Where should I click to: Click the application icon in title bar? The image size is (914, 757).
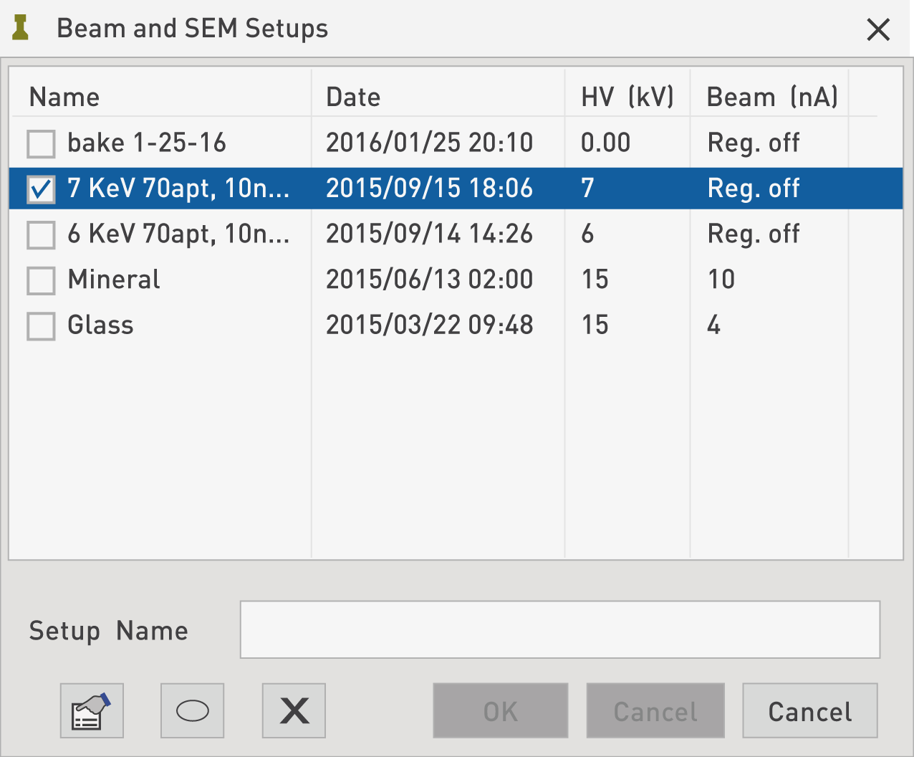point(21,29)
